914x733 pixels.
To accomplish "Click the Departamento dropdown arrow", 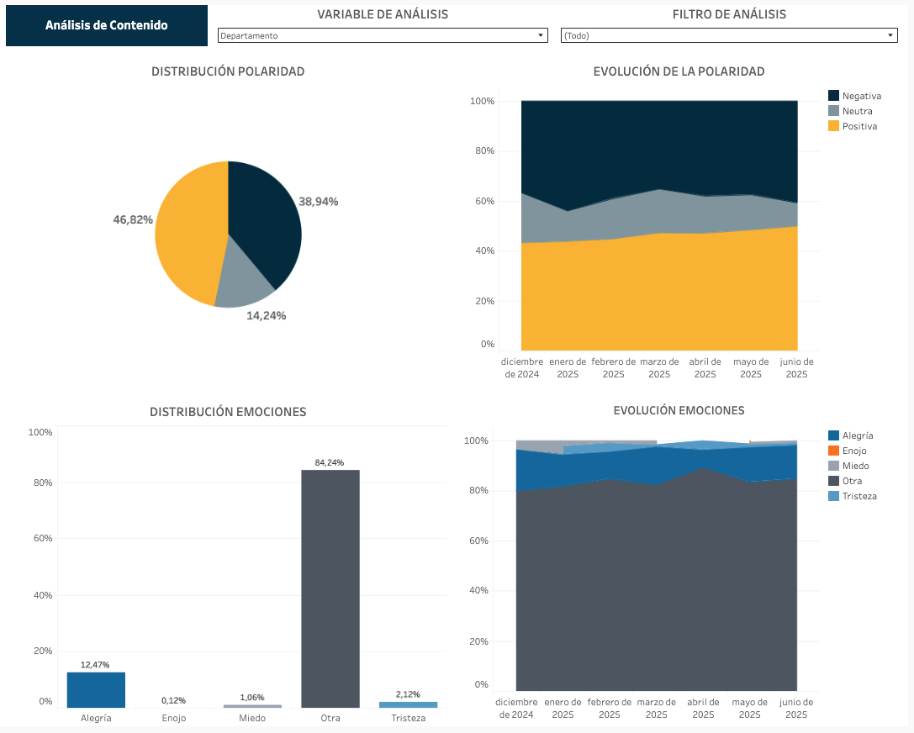I will (x=541, y=36).
